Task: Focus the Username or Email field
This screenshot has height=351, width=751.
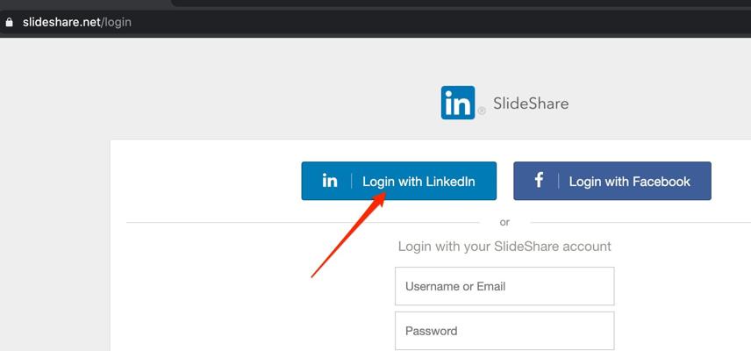Action: point(504,287)
